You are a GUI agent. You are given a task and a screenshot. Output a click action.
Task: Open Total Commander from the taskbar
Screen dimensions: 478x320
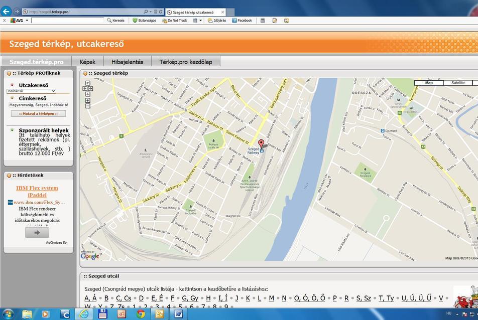65,314
